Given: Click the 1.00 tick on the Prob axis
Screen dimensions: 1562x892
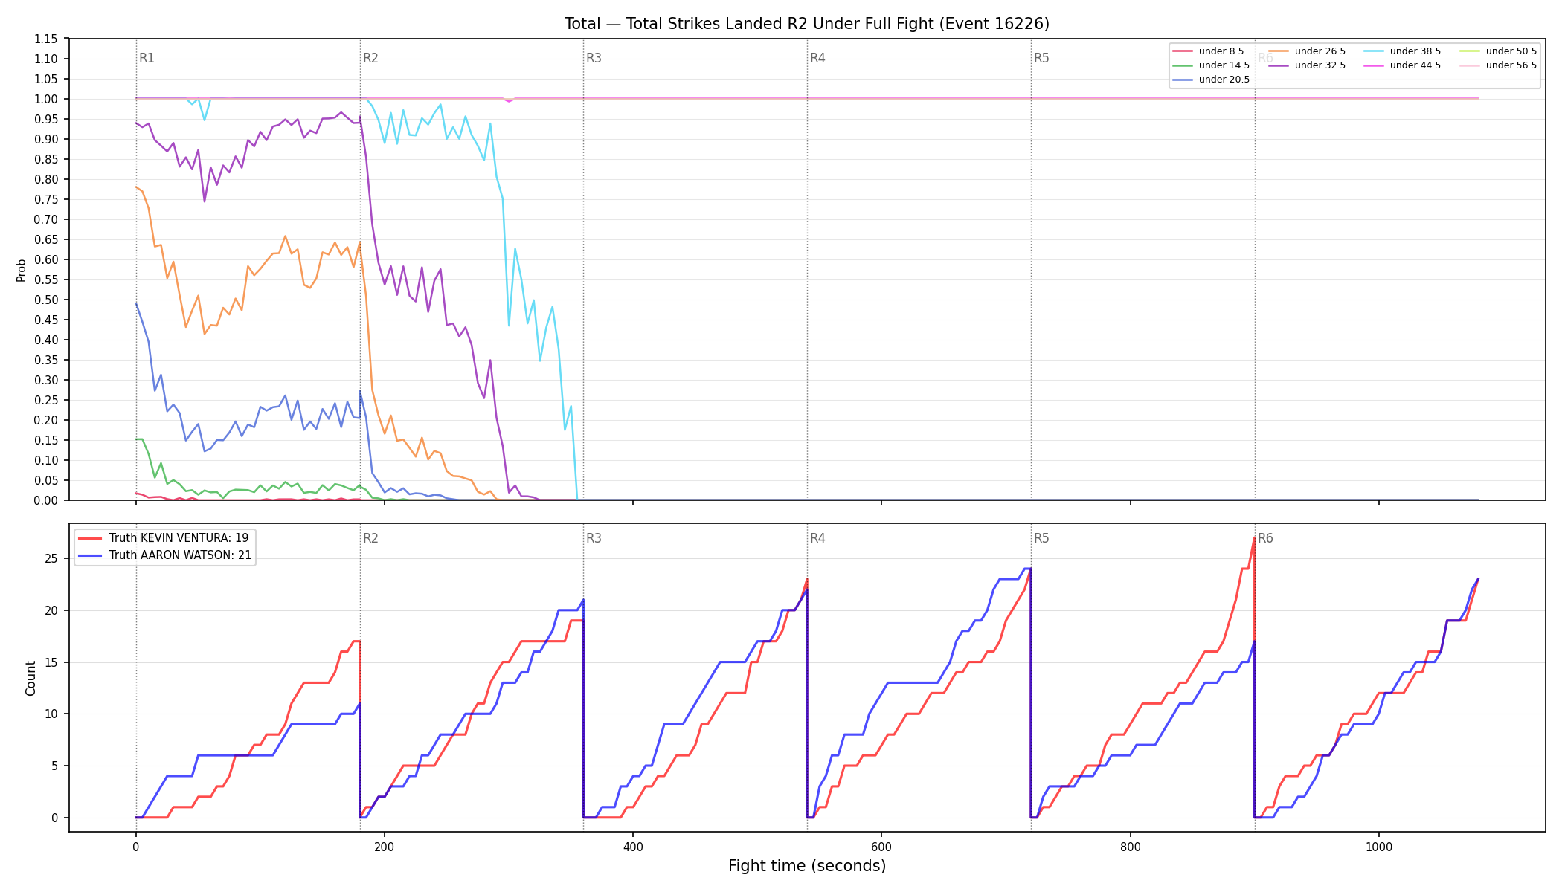Looking at the screenshot, I should [46, 100].
